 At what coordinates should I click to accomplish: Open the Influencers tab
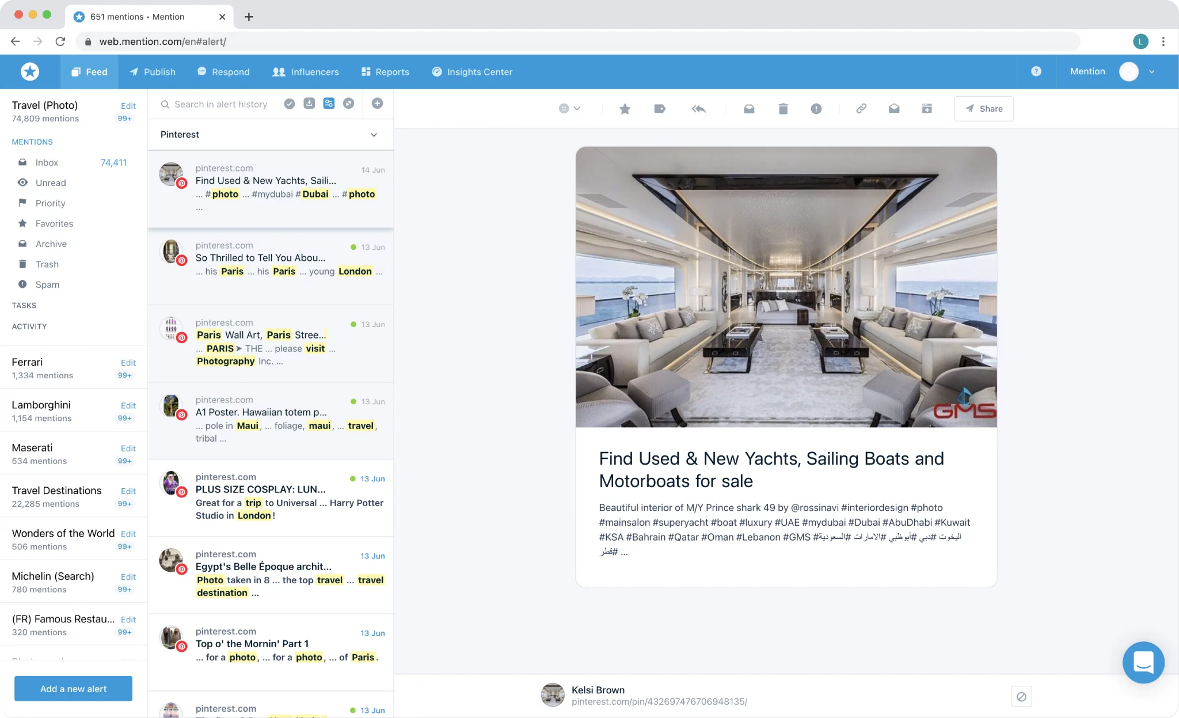click(x=306, y=72)
